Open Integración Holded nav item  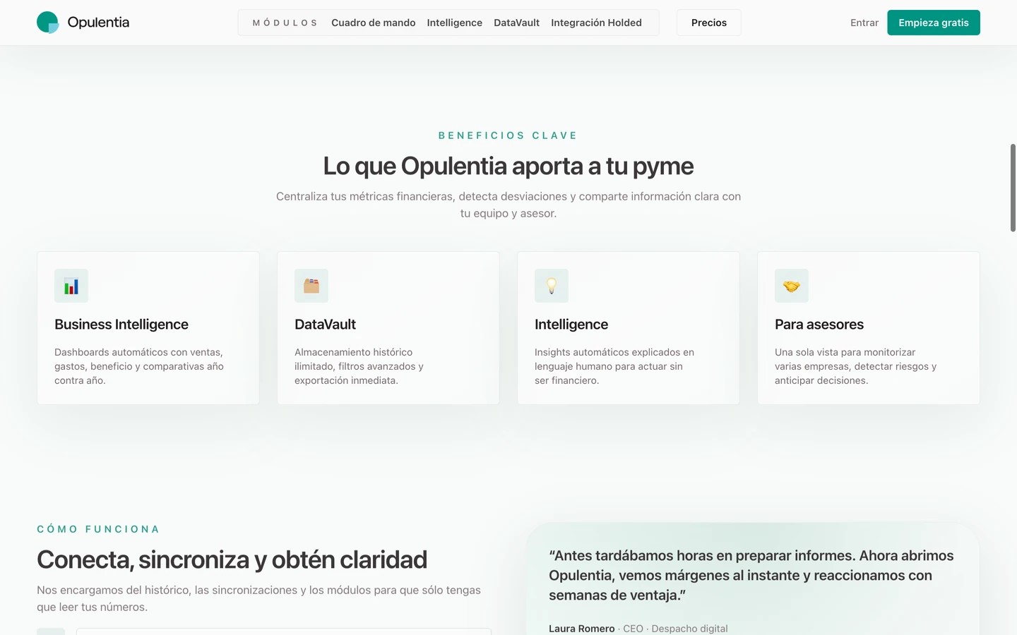[597, 23]
